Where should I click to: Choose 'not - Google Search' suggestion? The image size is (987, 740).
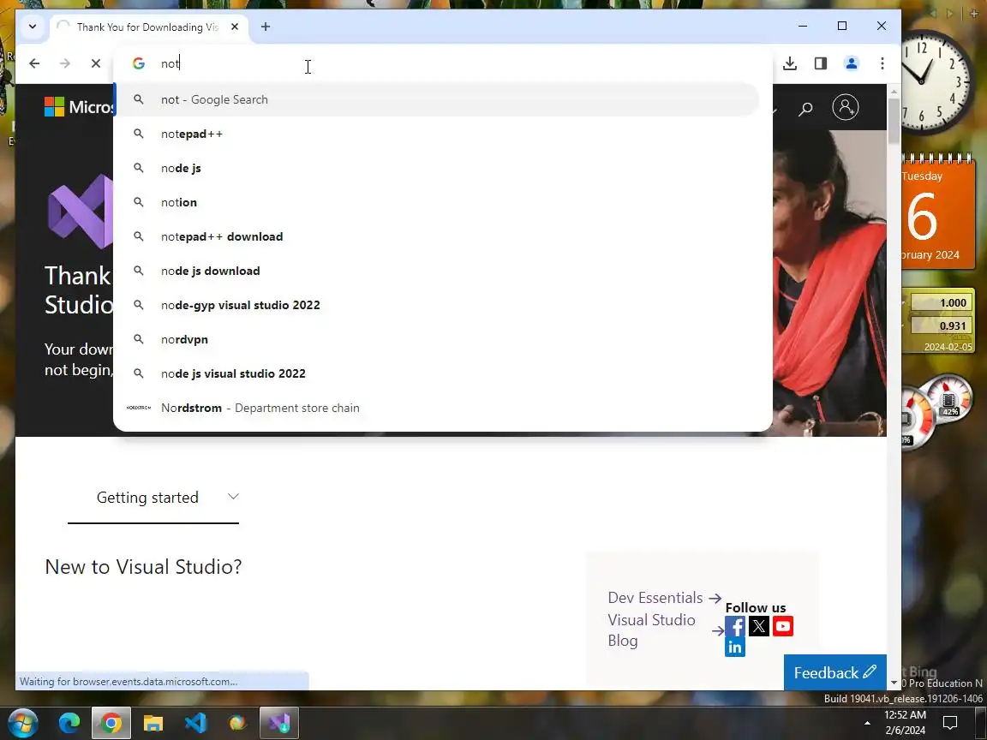437,99
